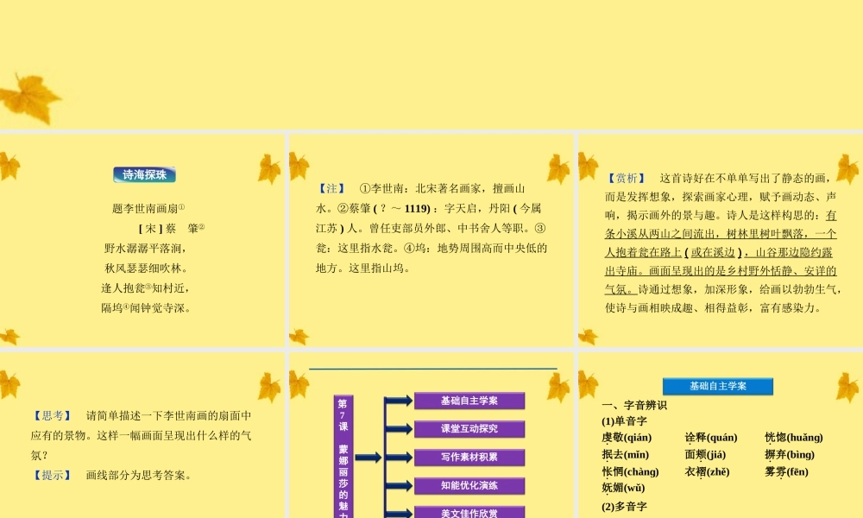863x518 pixels.
Task: Click the 【提示】 label
Action: [x=53, y=475]
